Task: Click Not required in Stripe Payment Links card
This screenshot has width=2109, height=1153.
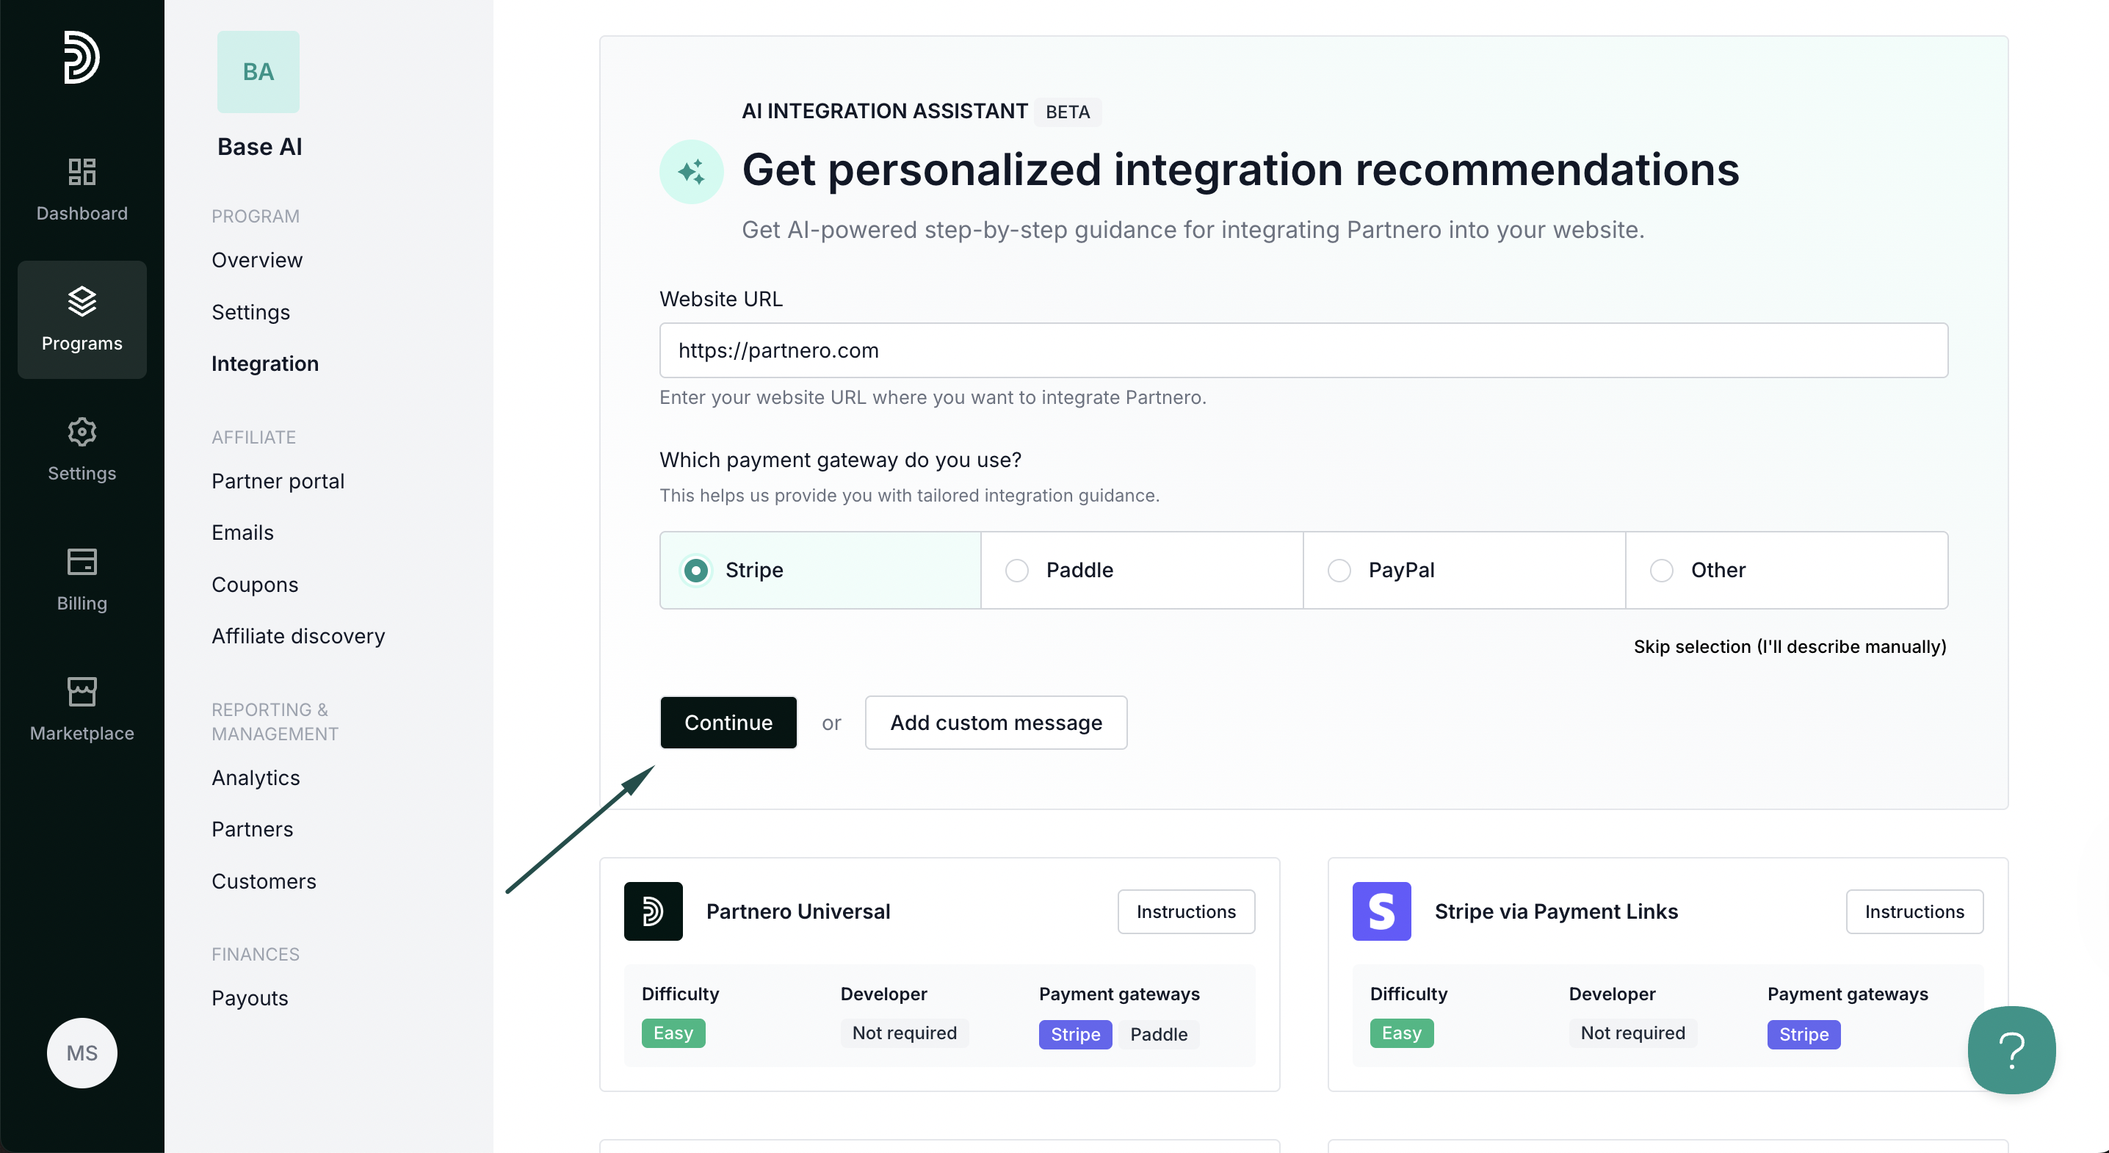Action: [x=1632, y=1033]
